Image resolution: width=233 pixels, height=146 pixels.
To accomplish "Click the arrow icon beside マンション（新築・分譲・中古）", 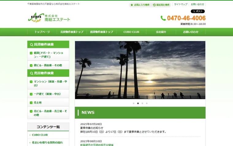I will pos(31,82).
